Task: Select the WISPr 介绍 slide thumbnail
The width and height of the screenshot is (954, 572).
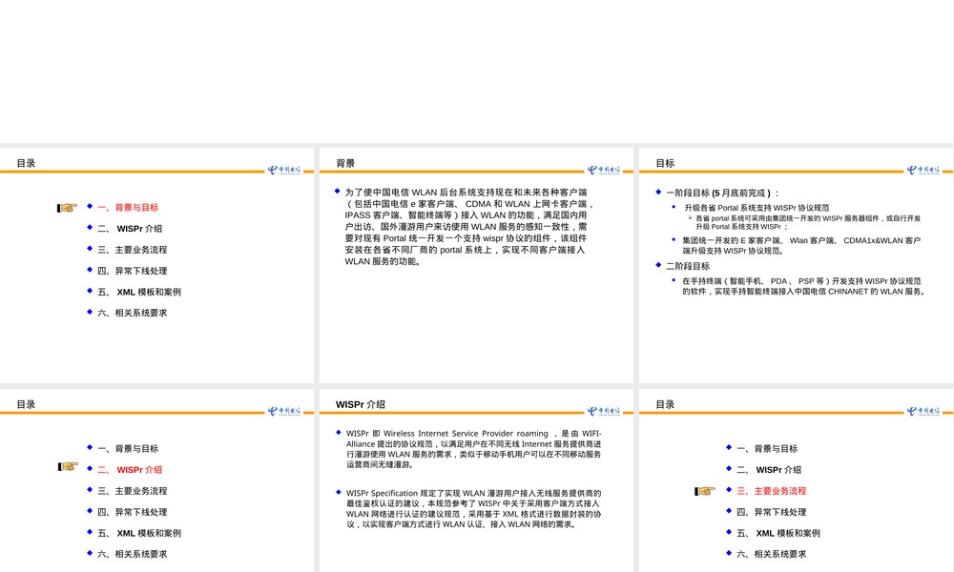Action: click(476, 480)
